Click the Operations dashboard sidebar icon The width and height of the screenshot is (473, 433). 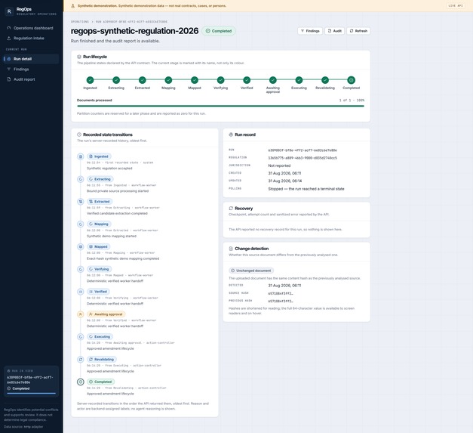coord(9,28)
